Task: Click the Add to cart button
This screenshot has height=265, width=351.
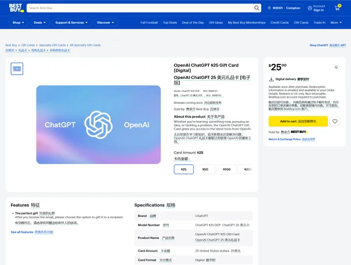Action: pos(298,121)
